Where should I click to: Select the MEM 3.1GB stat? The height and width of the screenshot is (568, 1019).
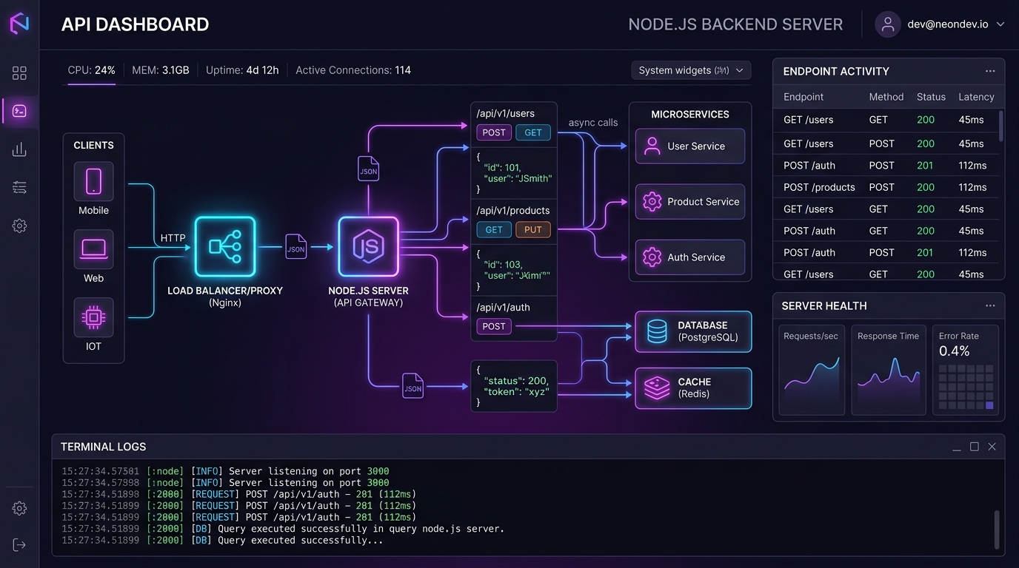point(161,70)
